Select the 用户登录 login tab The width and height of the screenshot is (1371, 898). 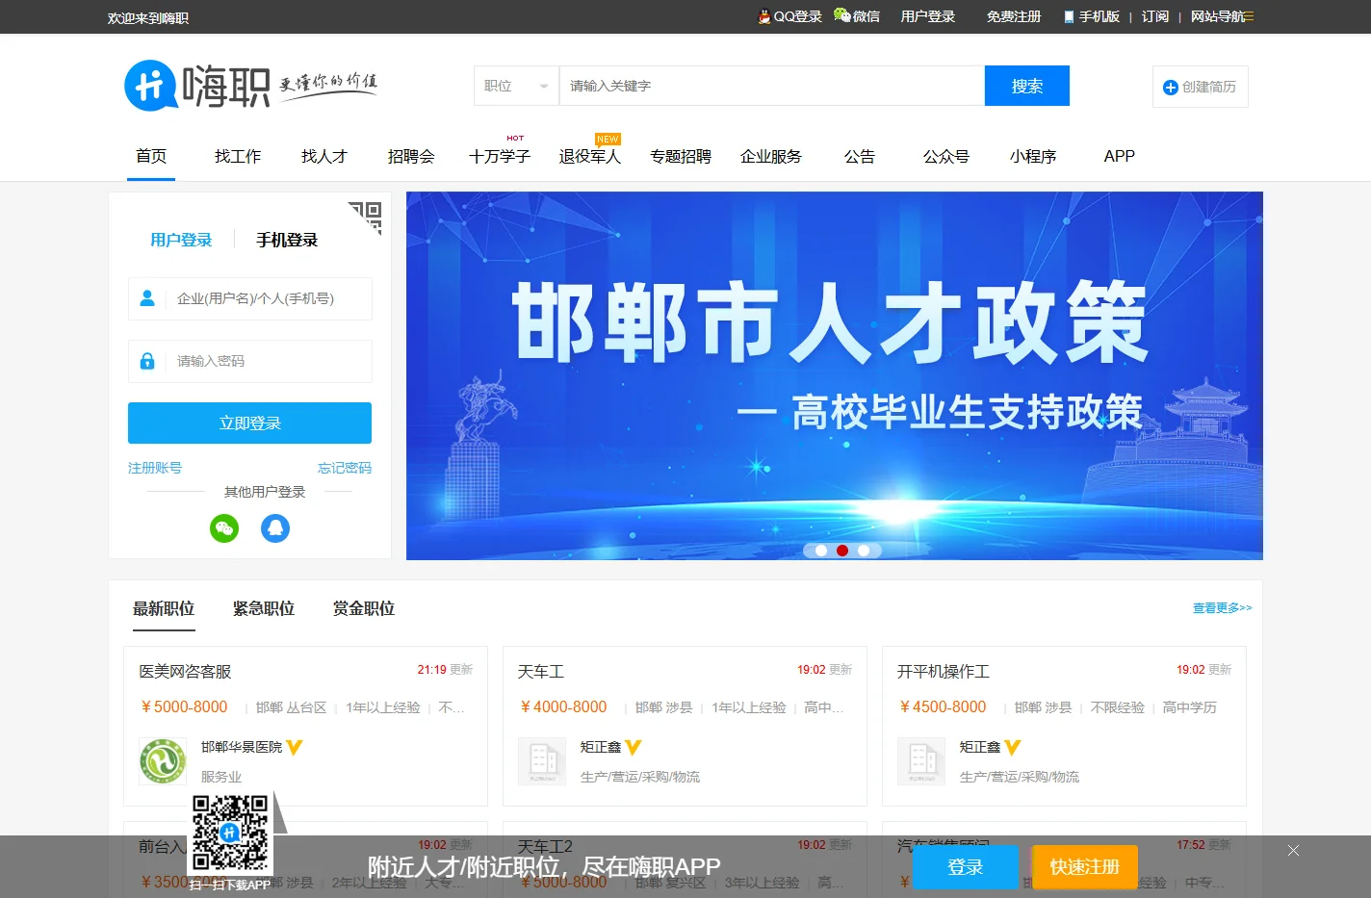181,240
